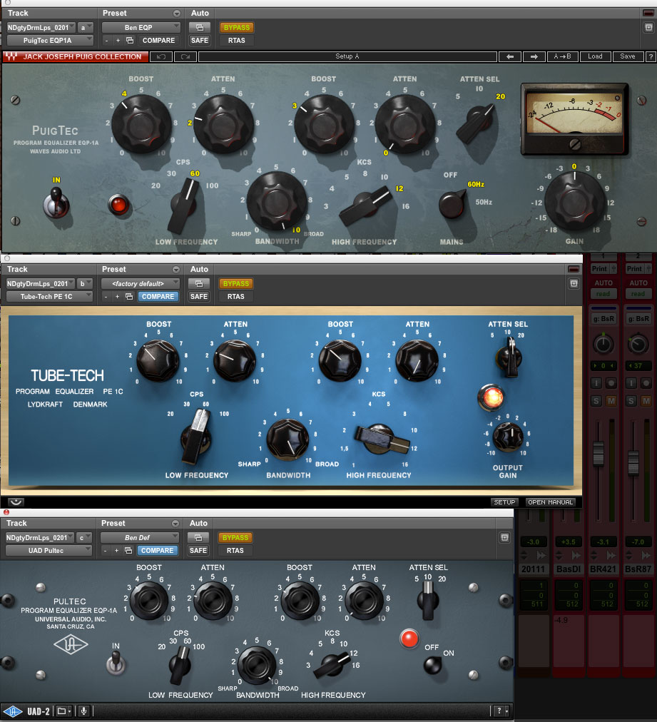
Task: Click the square icon at UAD Pultec header right
Action: (504, 537)
